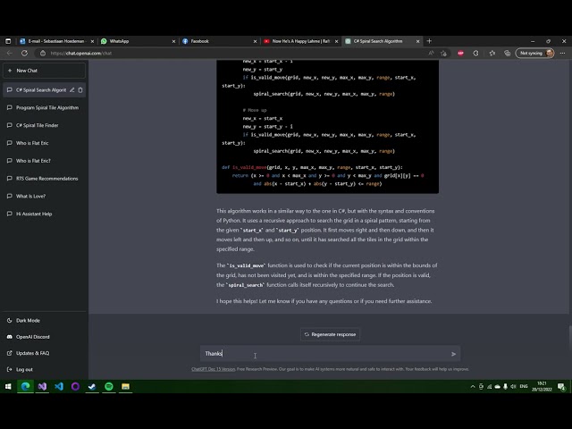
Task: Open Adblock Plus extension
Action: (x=461, y=54)
